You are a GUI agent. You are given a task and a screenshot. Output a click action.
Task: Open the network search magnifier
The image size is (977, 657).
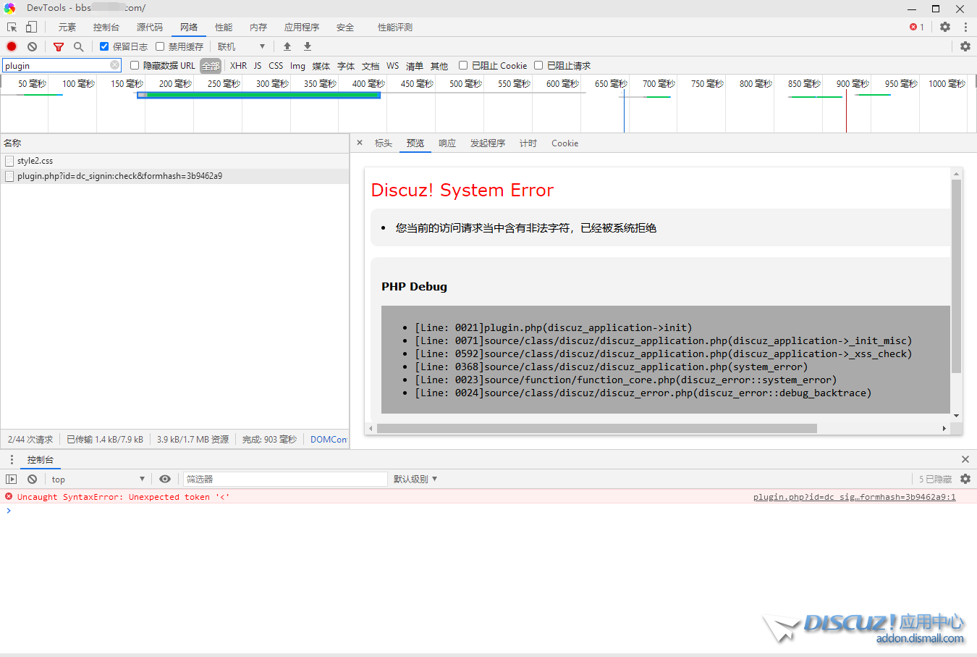(x=78, y=46)
